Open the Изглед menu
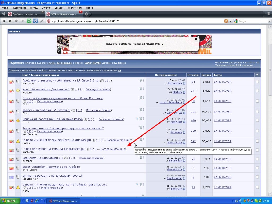The width and height of the screenshot is (272, 204). pos(34,8)
